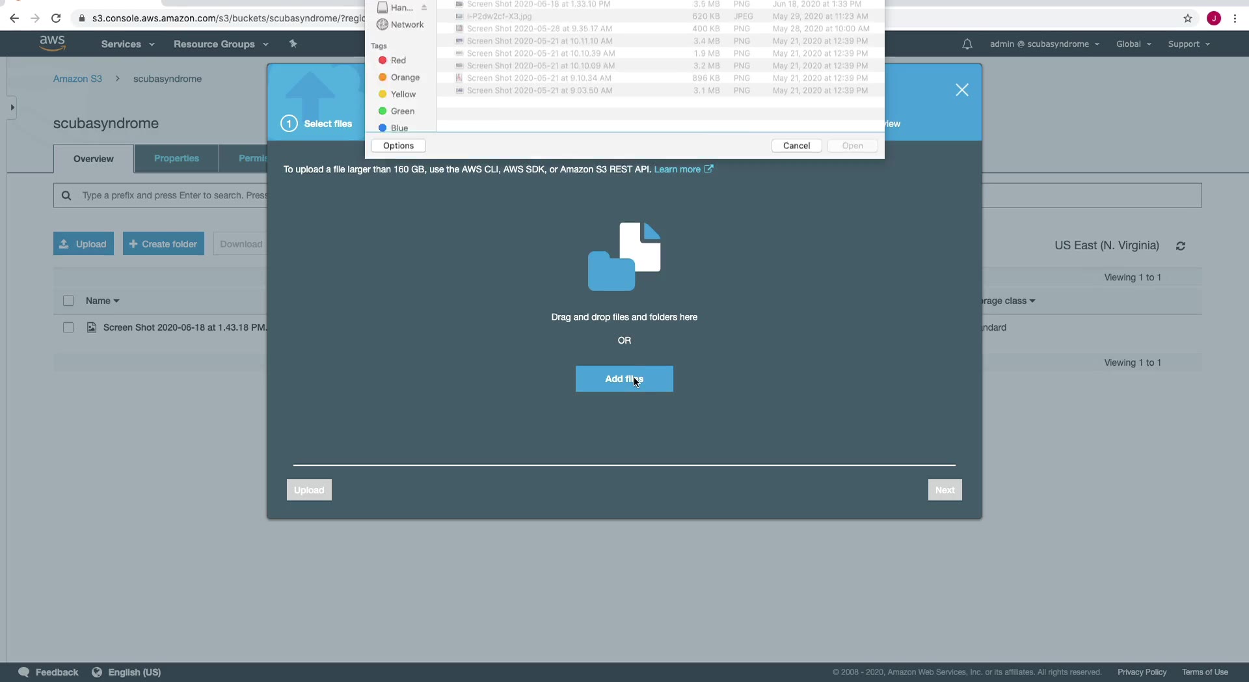Click the browser address bar URL
Viewport: 1249px width, 682px height.
pyautogui.click(x=228, y=18)
